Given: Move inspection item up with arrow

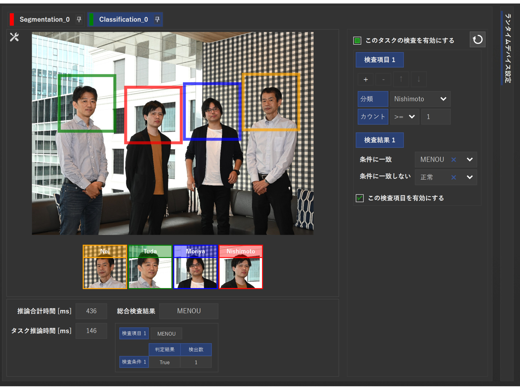Looking at the screenshot, I should pos(401,80).
